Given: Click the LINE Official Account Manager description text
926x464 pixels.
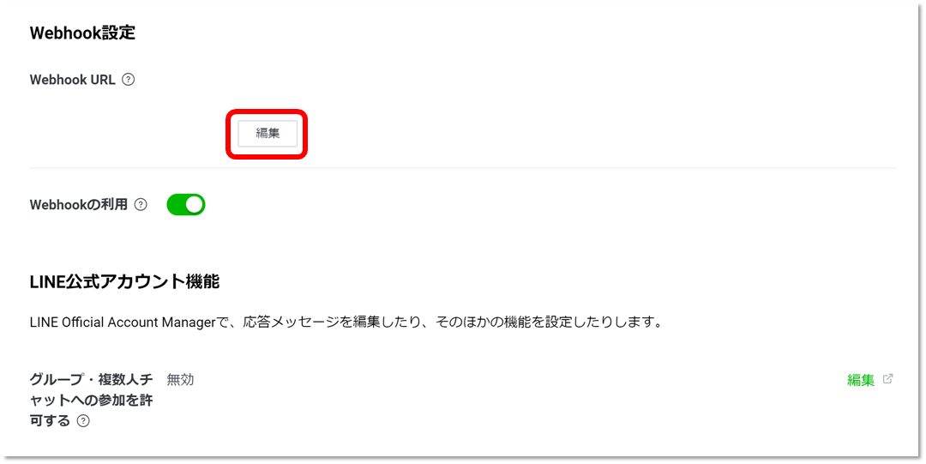Looking at the screenshot, I should (346, 322).
